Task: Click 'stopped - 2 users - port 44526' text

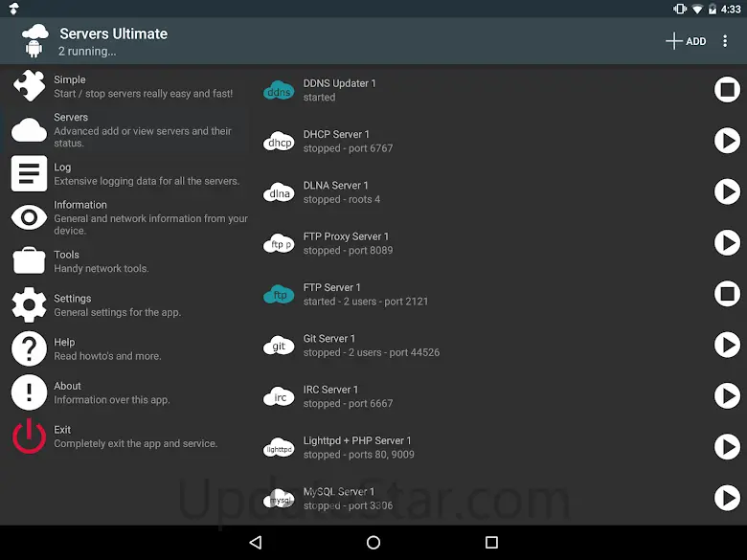Action: tap(372, 352)
